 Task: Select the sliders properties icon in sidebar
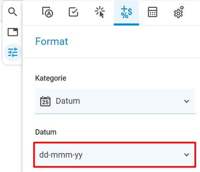coord(13,52)
